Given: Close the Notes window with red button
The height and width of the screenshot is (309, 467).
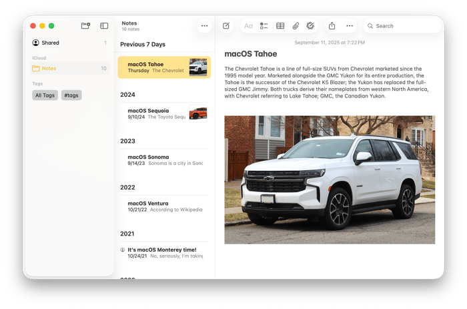Looking at the screenshot, I should click(x=33, y=26).
